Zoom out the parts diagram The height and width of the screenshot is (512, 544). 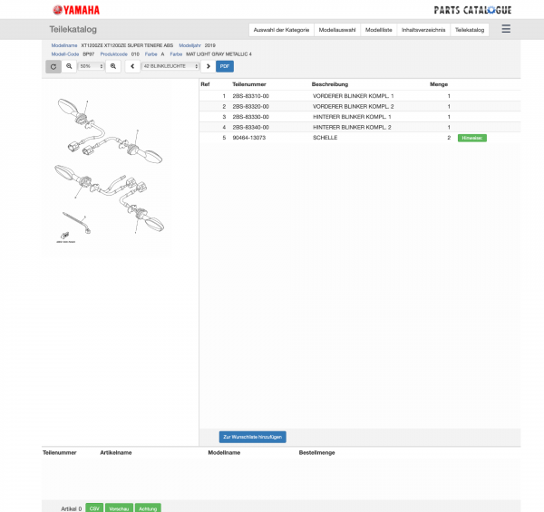(x=69, y=66)
